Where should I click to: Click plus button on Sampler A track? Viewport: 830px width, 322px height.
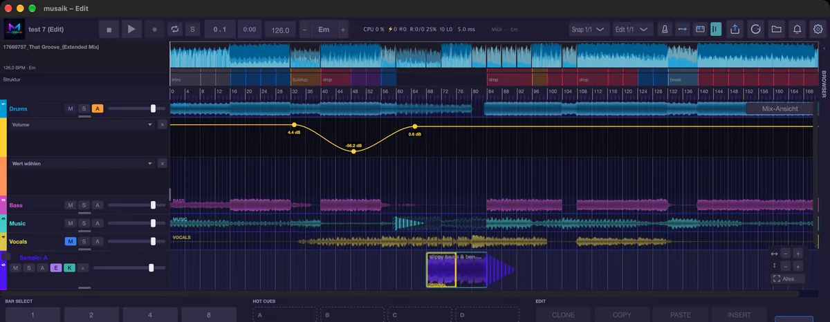(82, 267)
